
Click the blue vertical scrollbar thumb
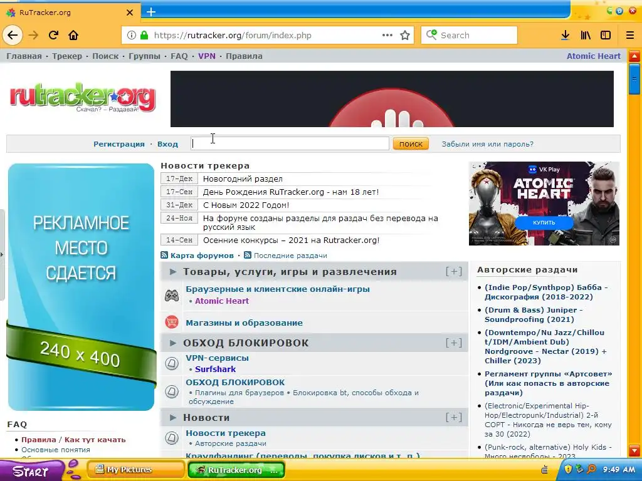tap(634, 78)
